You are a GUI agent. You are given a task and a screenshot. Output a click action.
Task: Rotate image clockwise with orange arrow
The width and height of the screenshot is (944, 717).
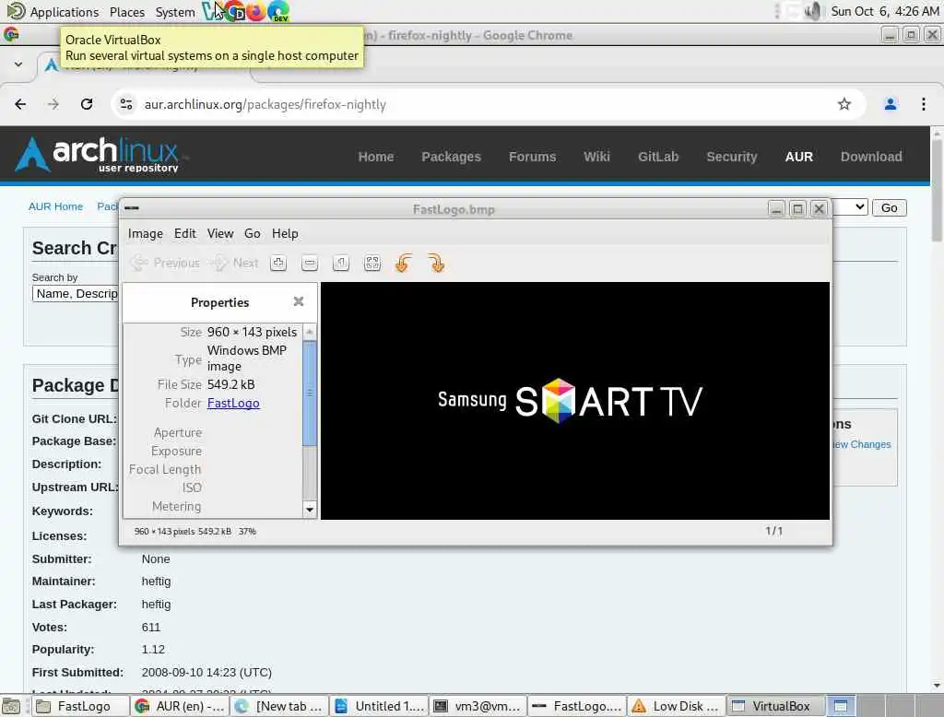pyautogui.click(x=436, y=263)
